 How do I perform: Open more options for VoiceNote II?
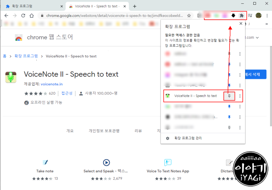(240, 96)
